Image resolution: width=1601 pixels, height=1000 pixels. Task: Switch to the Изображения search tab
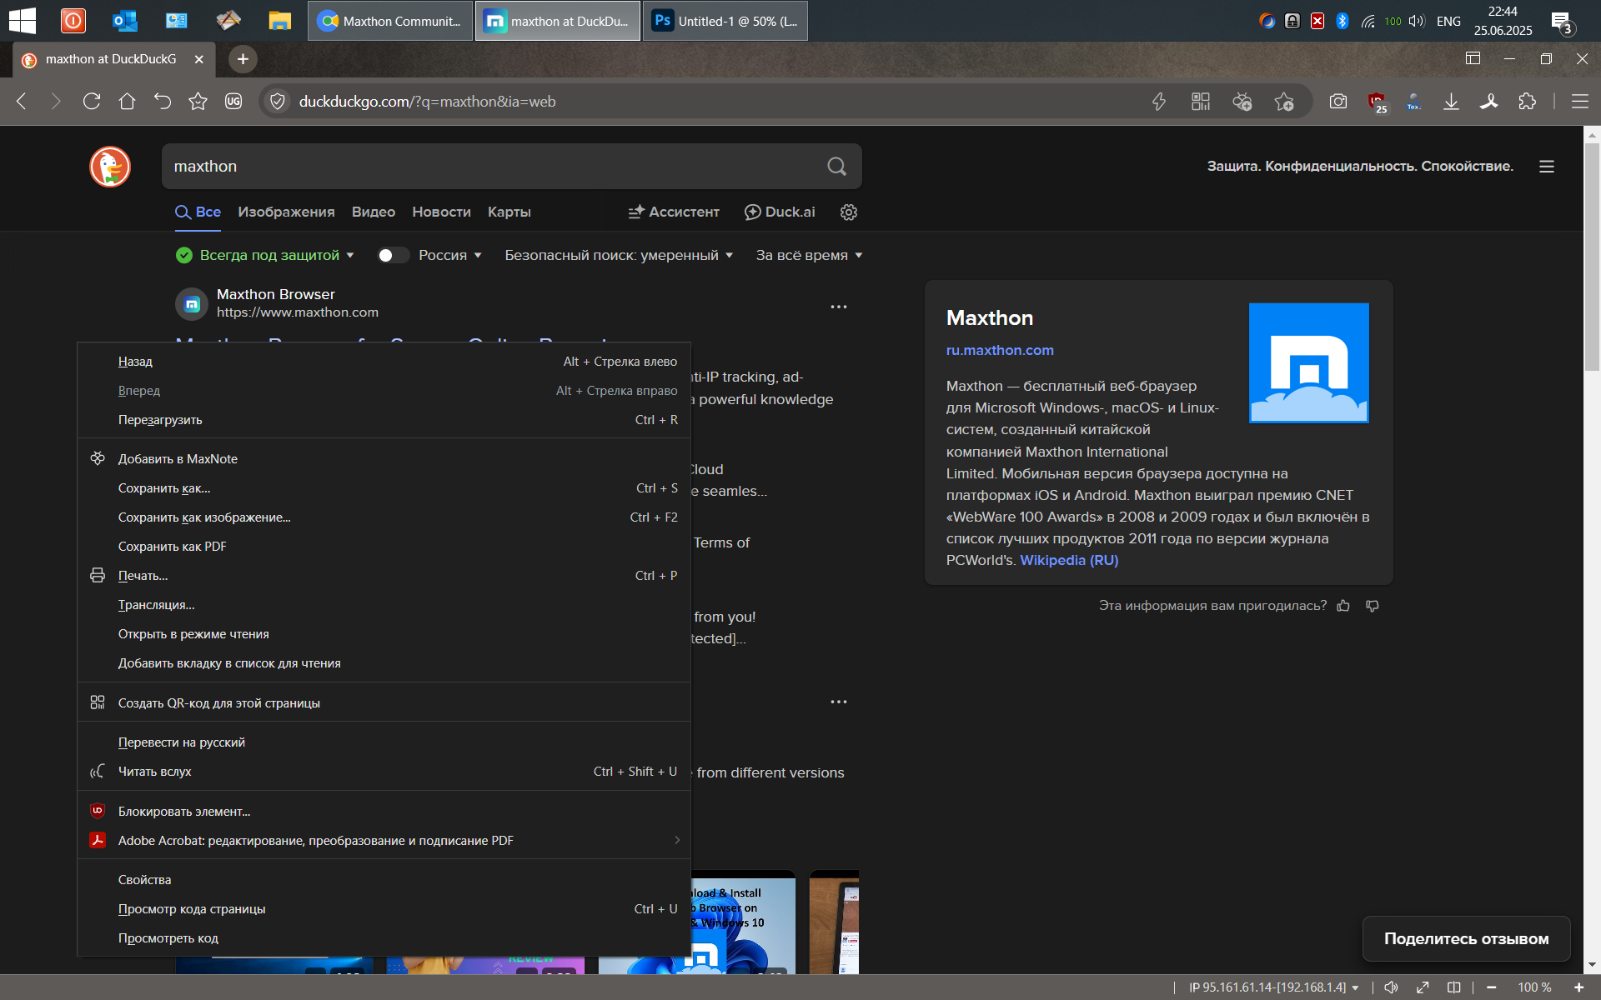click(286, 212)
